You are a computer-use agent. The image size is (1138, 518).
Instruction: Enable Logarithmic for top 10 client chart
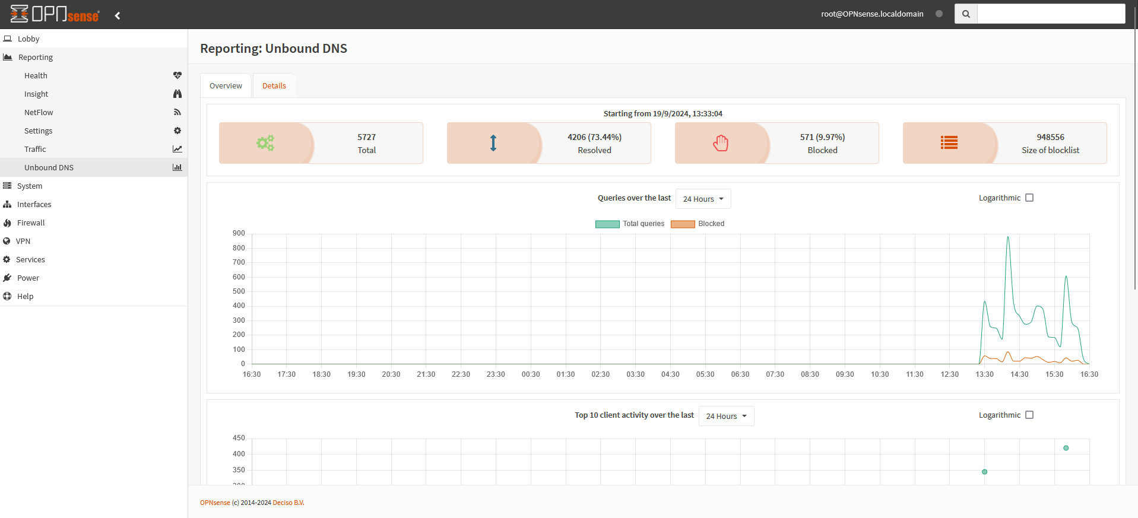tap(1029, 415)
